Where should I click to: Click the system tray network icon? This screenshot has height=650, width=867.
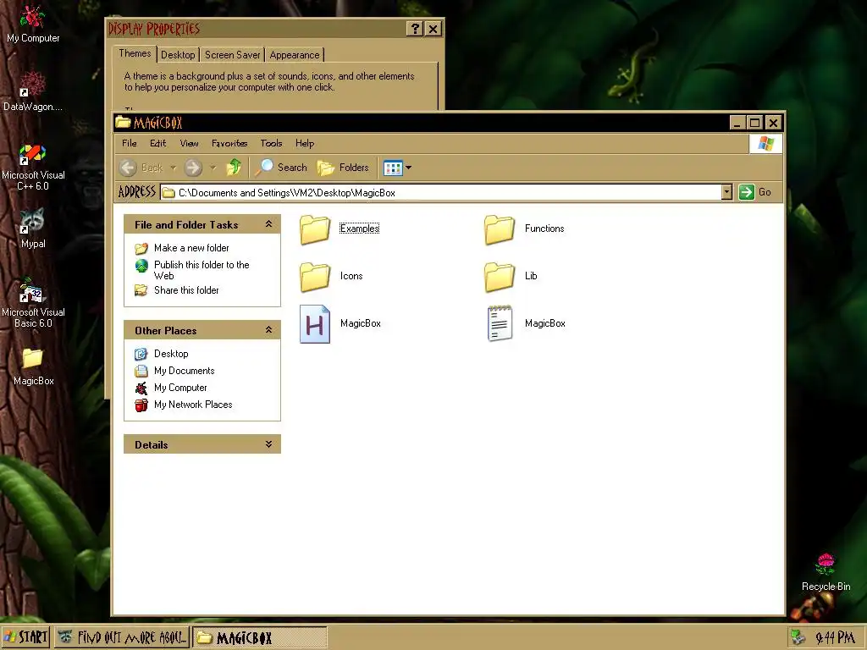(798, 637)
